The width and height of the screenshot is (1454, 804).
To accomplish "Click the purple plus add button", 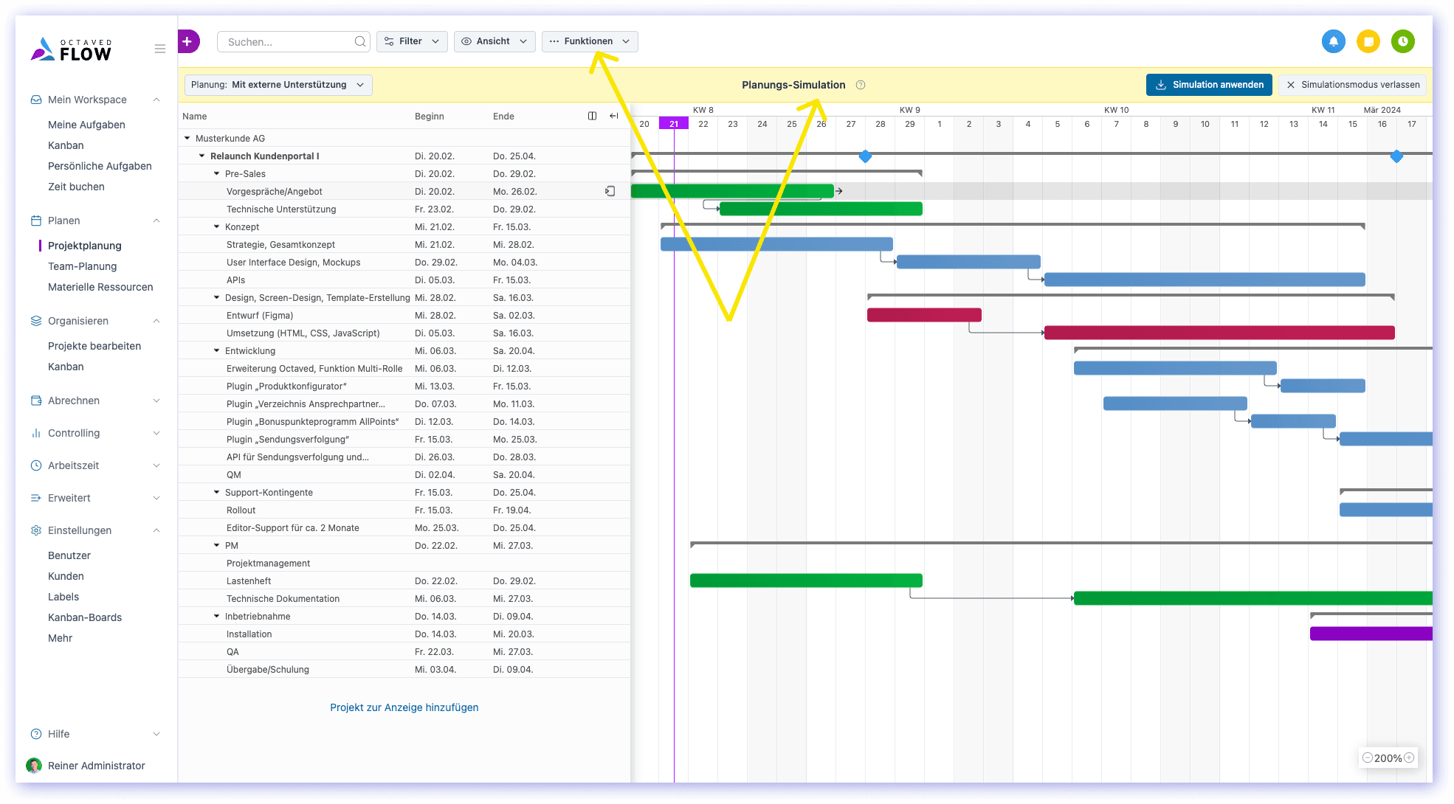I will point(188,41).
